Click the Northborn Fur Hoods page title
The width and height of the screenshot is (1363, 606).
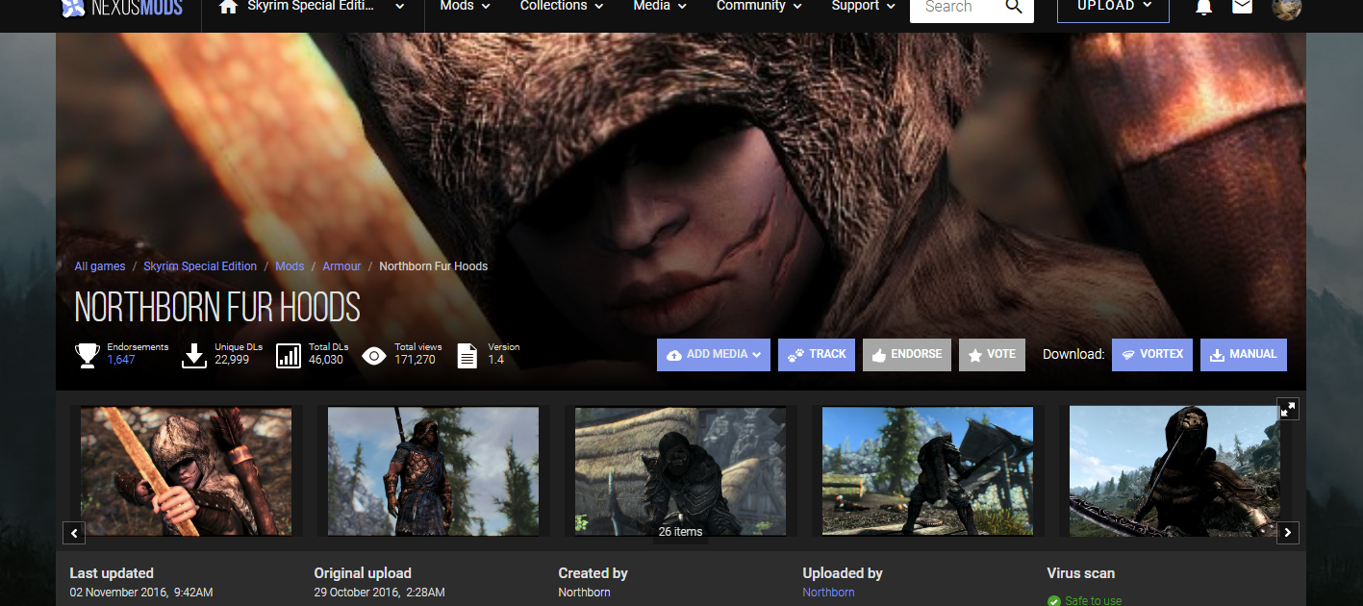[217, 307]
